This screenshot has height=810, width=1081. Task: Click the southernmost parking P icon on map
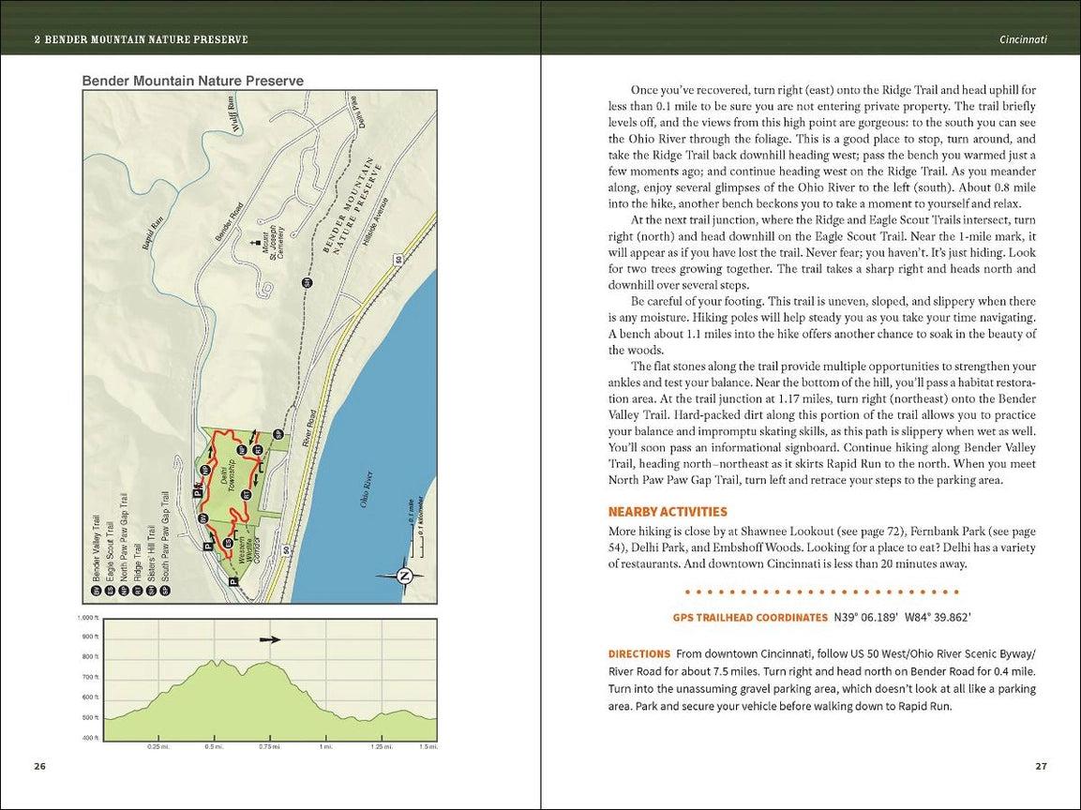click(233, 582)
